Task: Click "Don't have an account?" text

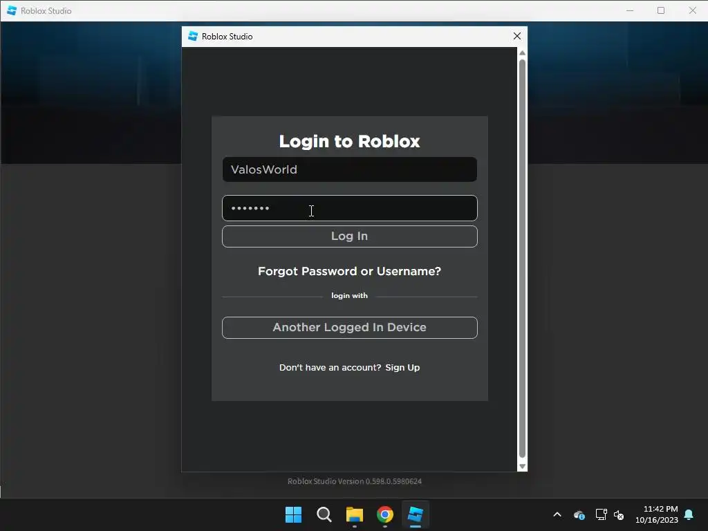Action: pos(330,368)
